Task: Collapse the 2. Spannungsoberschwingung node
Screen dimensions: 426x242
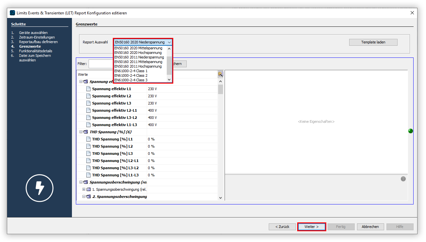Action: coord(84,197)
